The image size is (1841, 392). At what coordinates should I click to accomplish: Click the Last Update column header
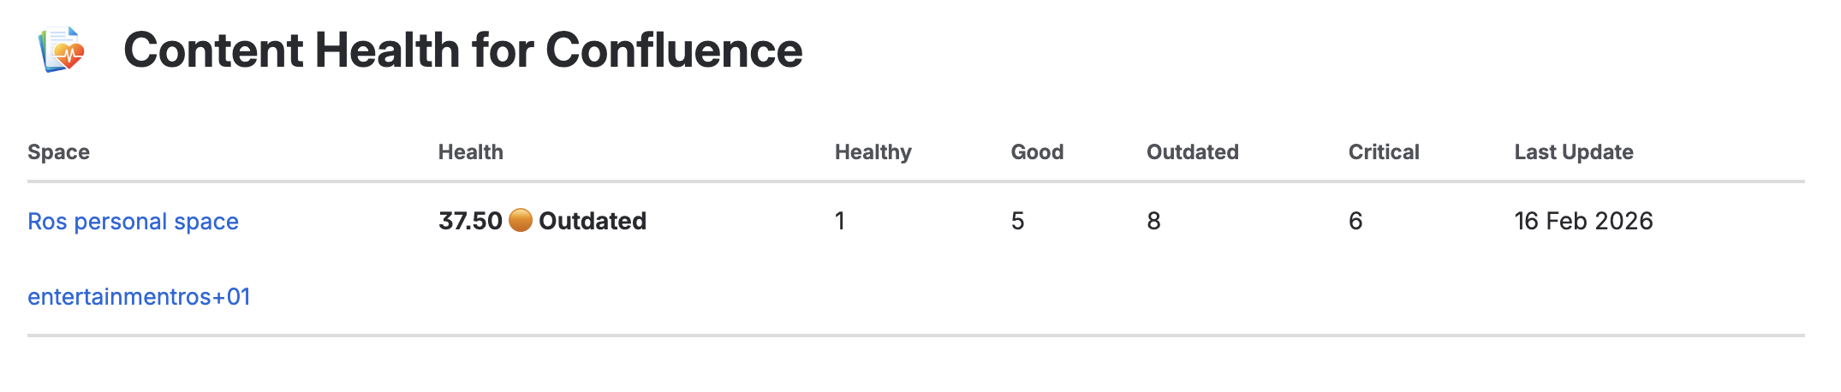tap(1573, 152)
